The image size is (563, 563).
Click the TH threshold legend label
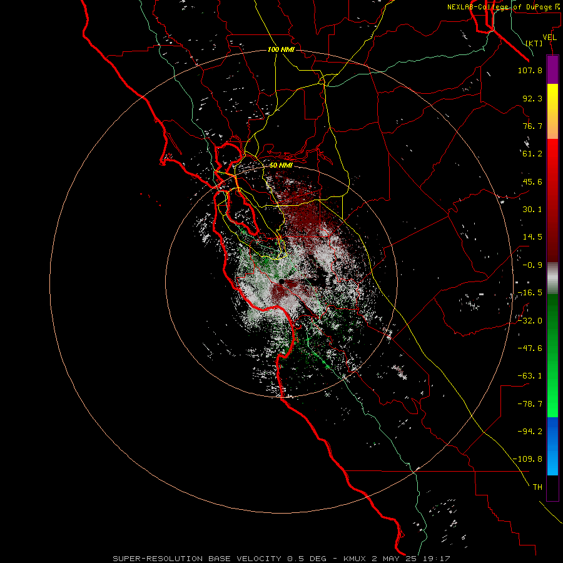point(537,487)
